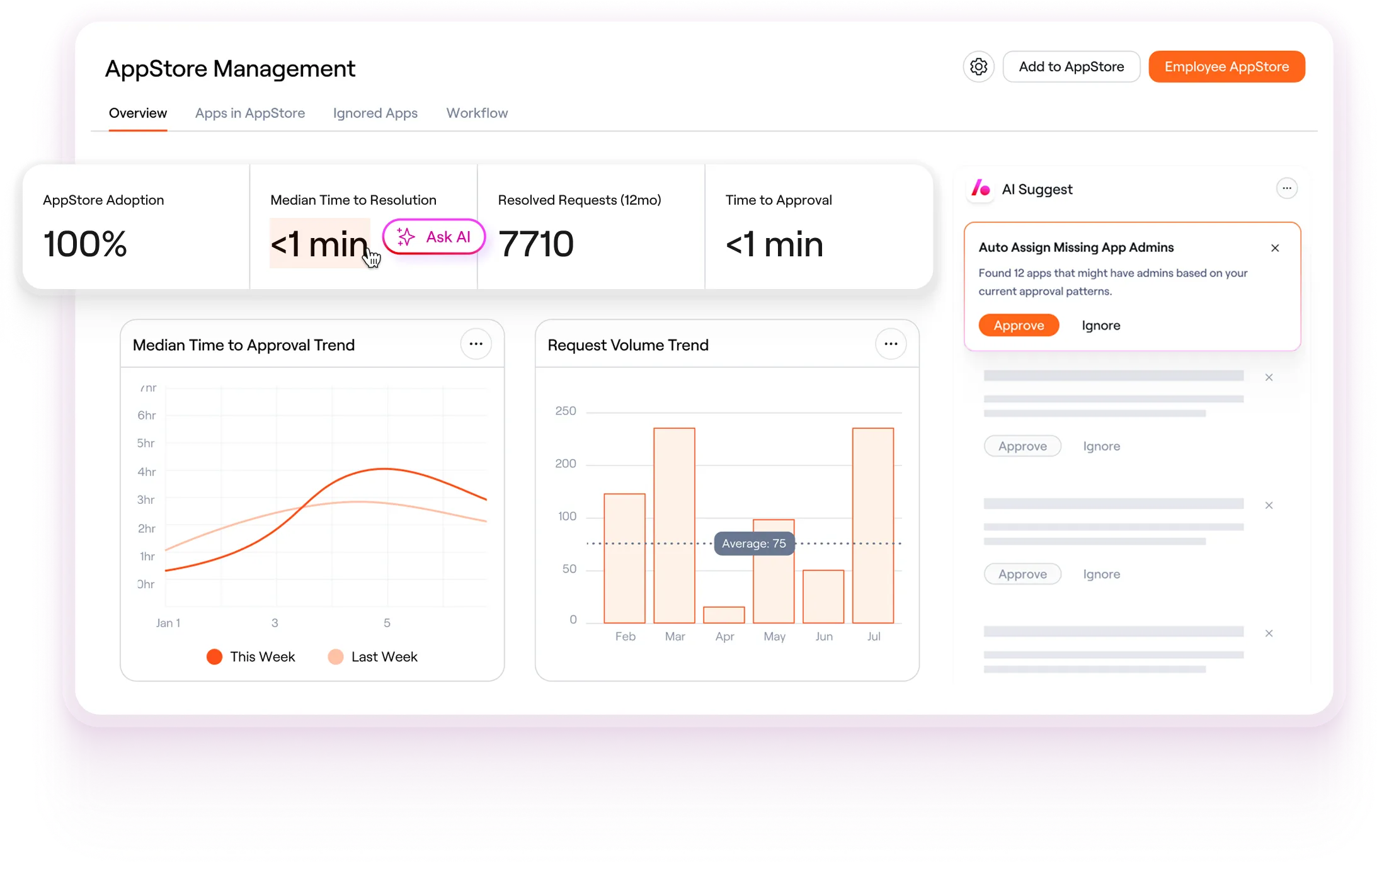
Task: Click the AI Suggest logo icon
Action: point(981,189)
